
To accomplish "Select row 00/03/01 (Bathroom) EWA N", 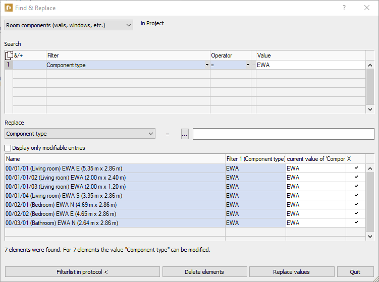I will pos(115,223).
